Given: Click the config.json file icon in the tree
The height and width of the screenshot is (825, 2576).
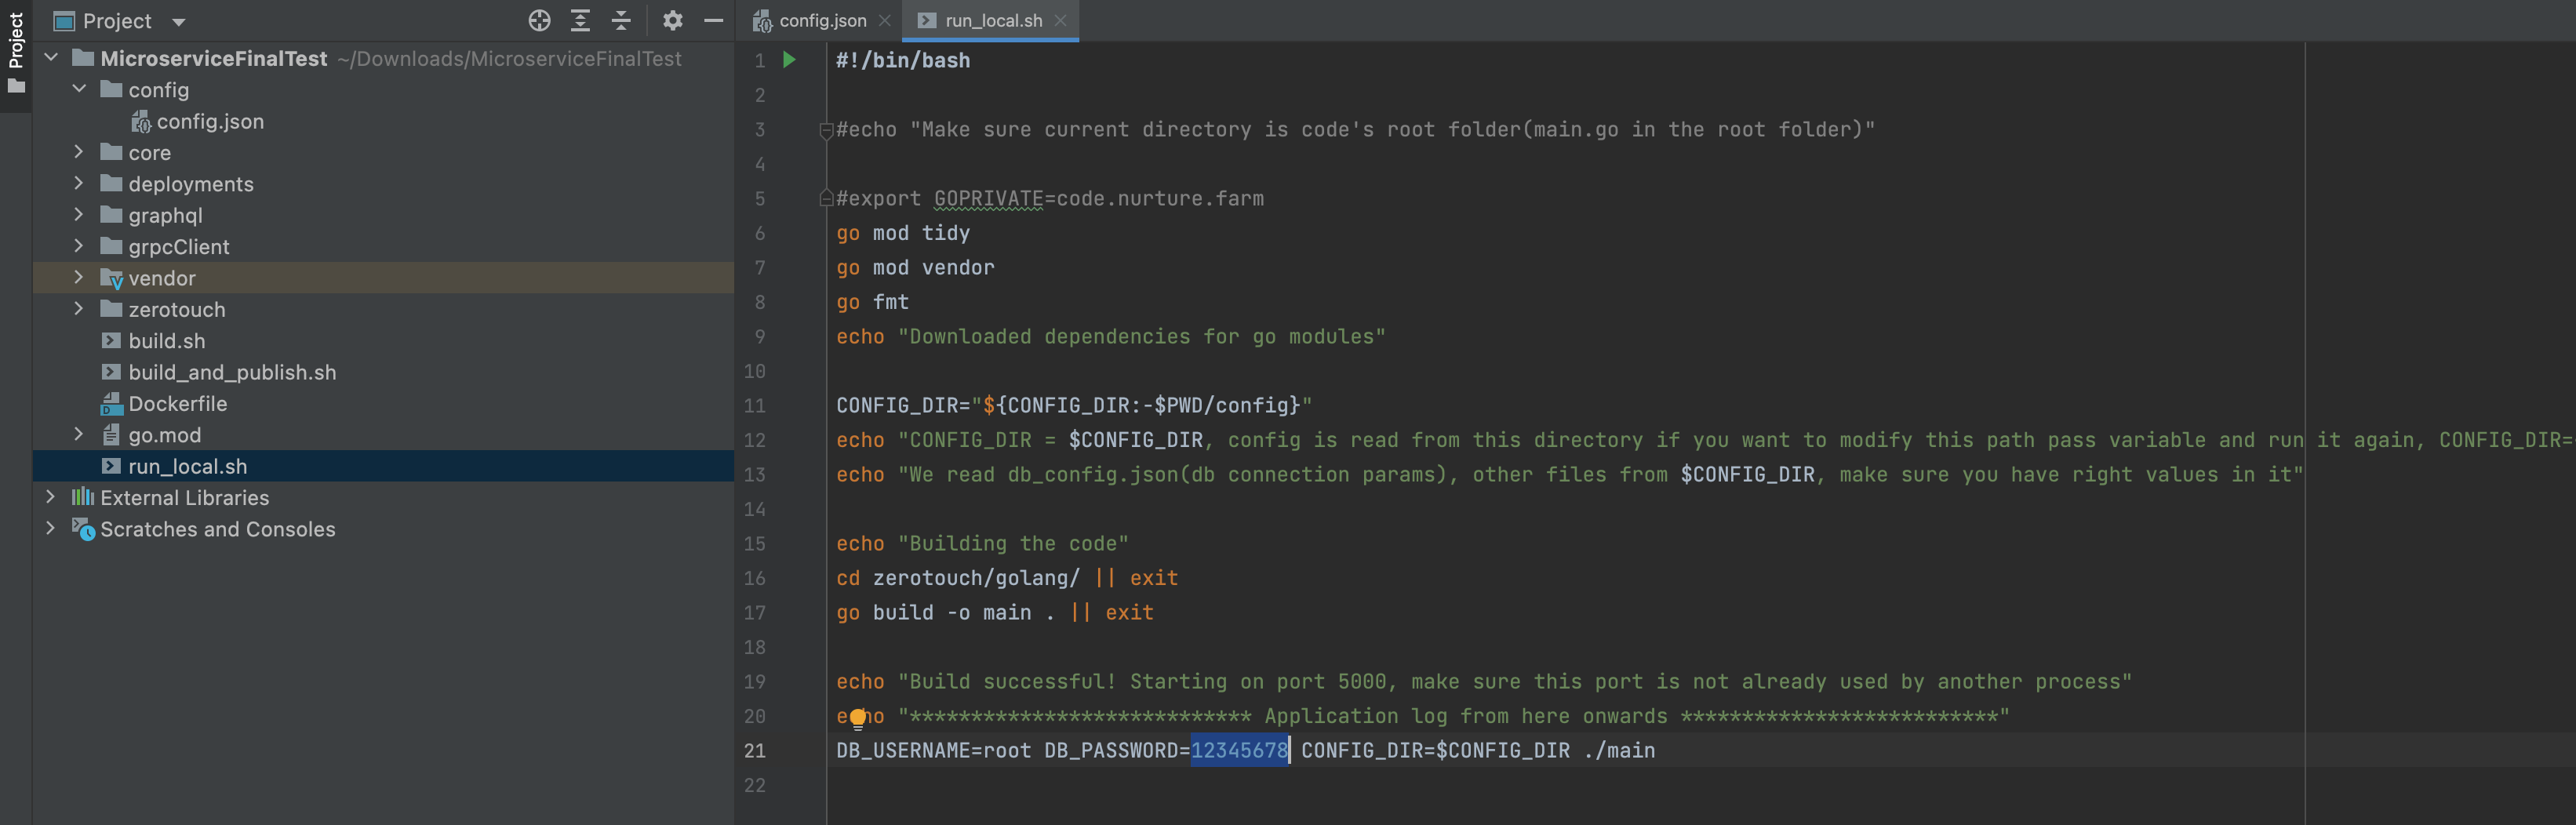Looking at the screenshot, I should coord(143,121).
